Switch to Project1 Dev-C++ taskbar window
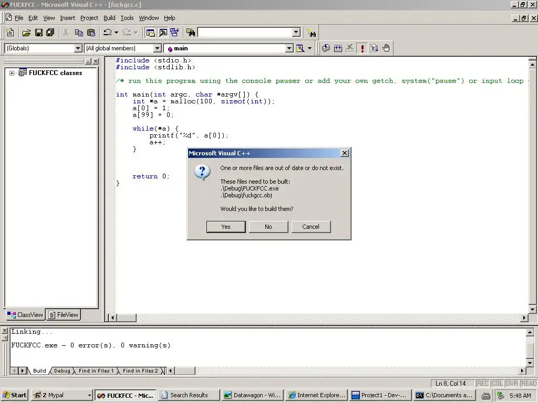This screenshot has height=403, width=538. pyautogui.click(x=380, y=395)
